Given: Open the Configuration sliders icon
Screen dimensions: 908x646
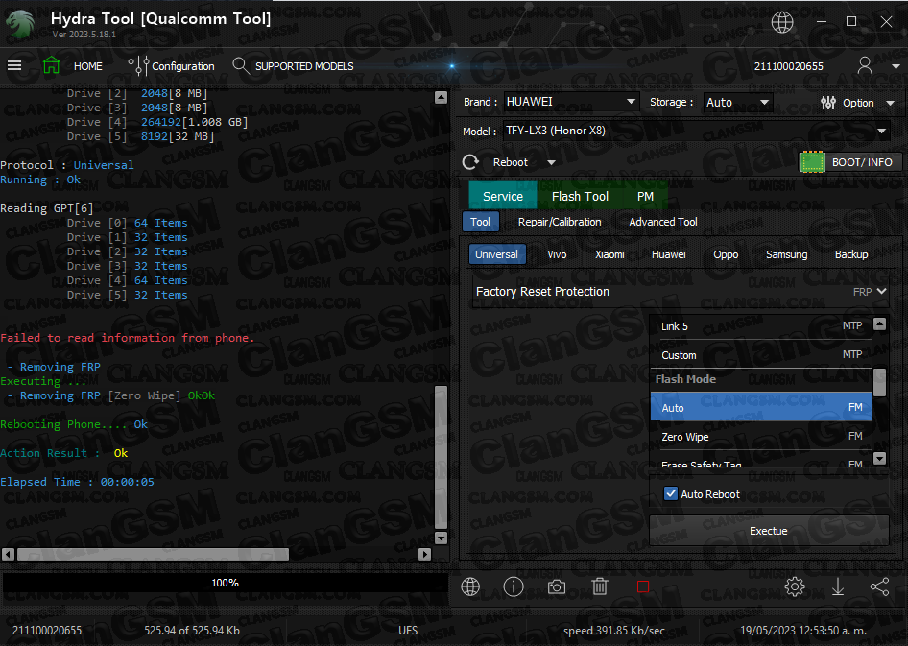Looking at the screenshot, I should (138, 66).
